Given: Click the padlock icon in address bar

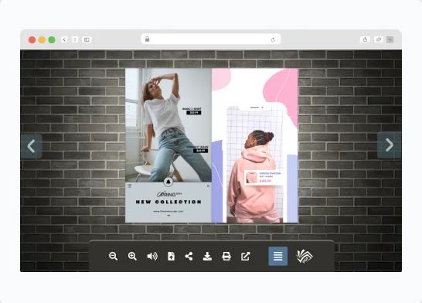Looking at the screenshot, I should coord(147,39).
